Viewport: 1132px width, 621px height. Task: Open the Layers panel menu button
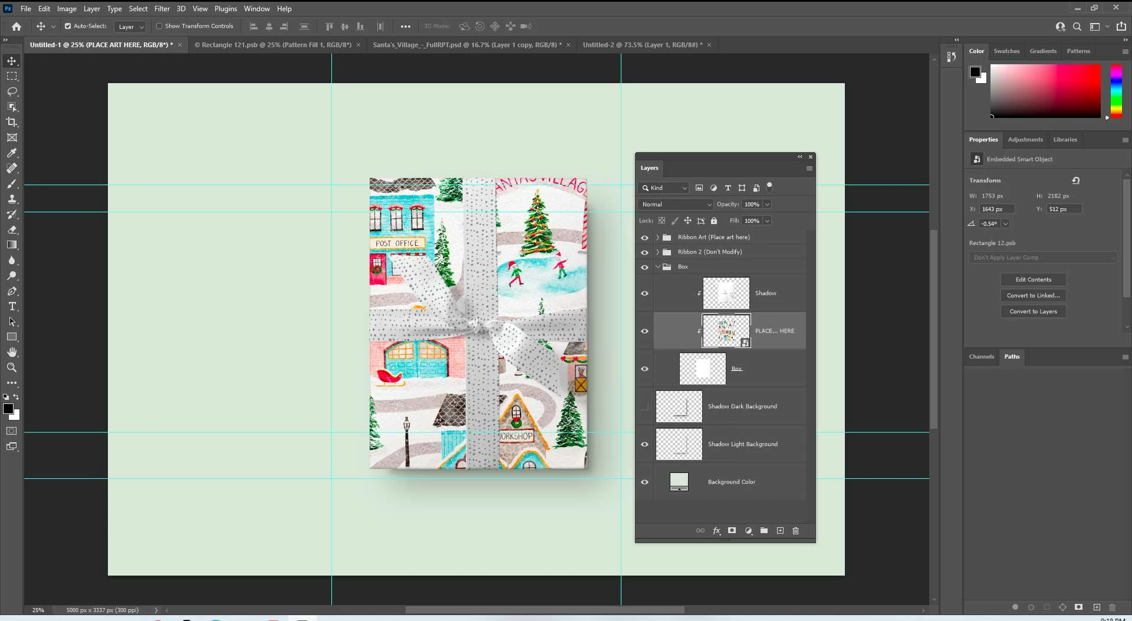809,168
